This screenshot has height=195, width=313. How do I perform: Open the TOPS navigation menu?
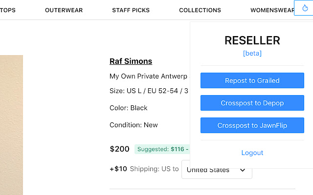[x=8, y=10]
